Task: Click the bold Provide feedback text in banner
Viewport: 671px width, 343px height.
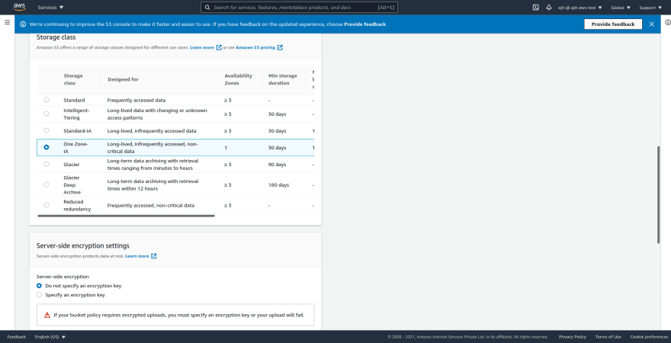Action: tap(365, 24)
